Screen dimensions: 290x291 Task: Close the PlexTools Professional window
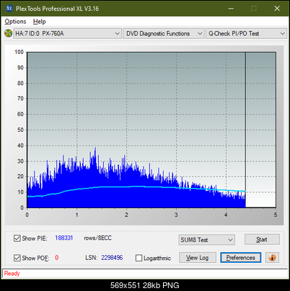click(x=277, y=9)
